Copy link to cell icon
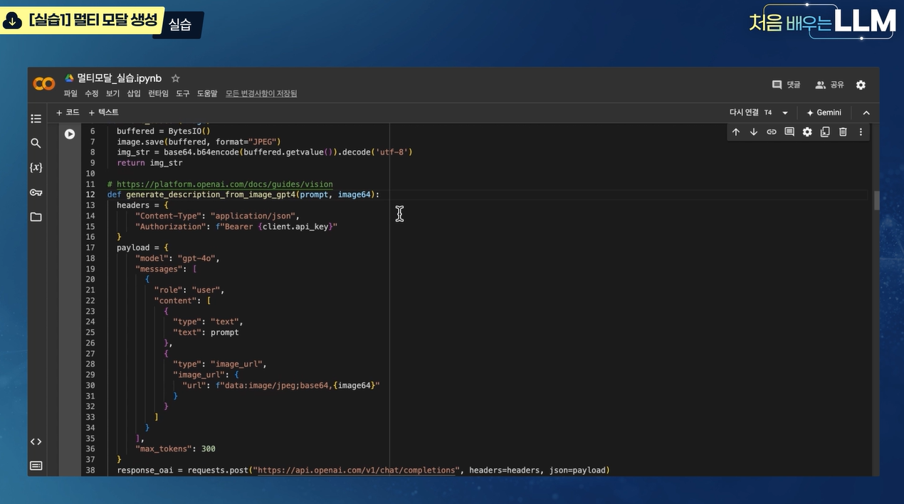Screen dimensions: 904x504 coord(771,132)
